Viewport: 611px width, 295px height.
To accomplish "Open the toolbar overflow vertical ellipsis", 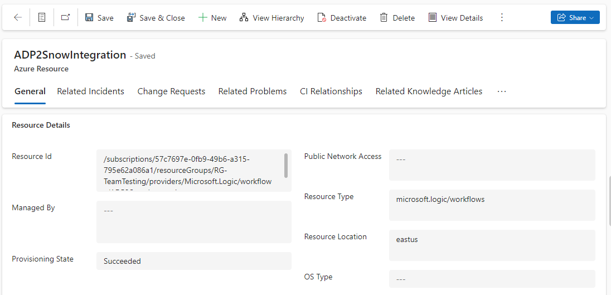I will [502, 17].
